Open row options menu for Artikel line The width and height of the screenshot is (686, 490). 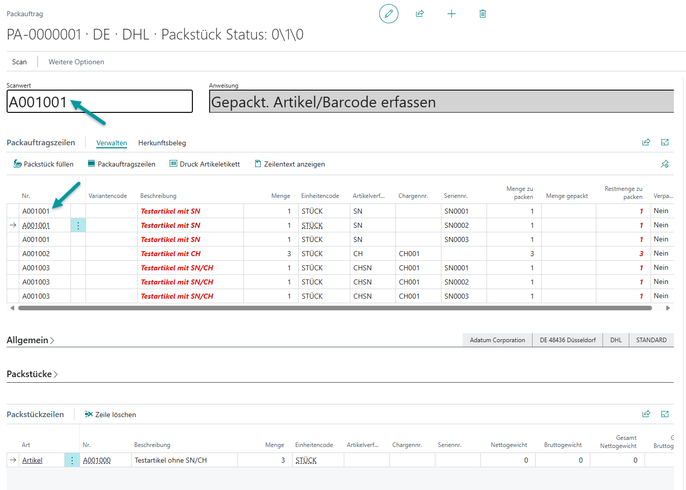pyautogui.click(x=72, y=460)
